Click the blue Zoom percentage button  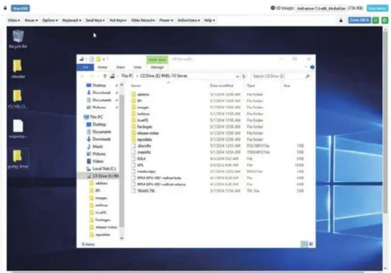point(359,20)
